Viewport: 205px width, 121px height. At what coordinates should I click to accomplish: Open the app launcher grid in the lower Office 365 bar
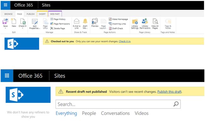pyautogui.click(x=7, y=75)
